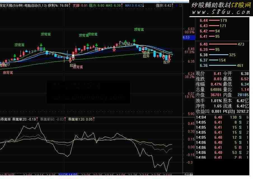Select buy order row 6.40 with 473 volume
The width and height of the screenshot is (253, 179).
point(222,44)
